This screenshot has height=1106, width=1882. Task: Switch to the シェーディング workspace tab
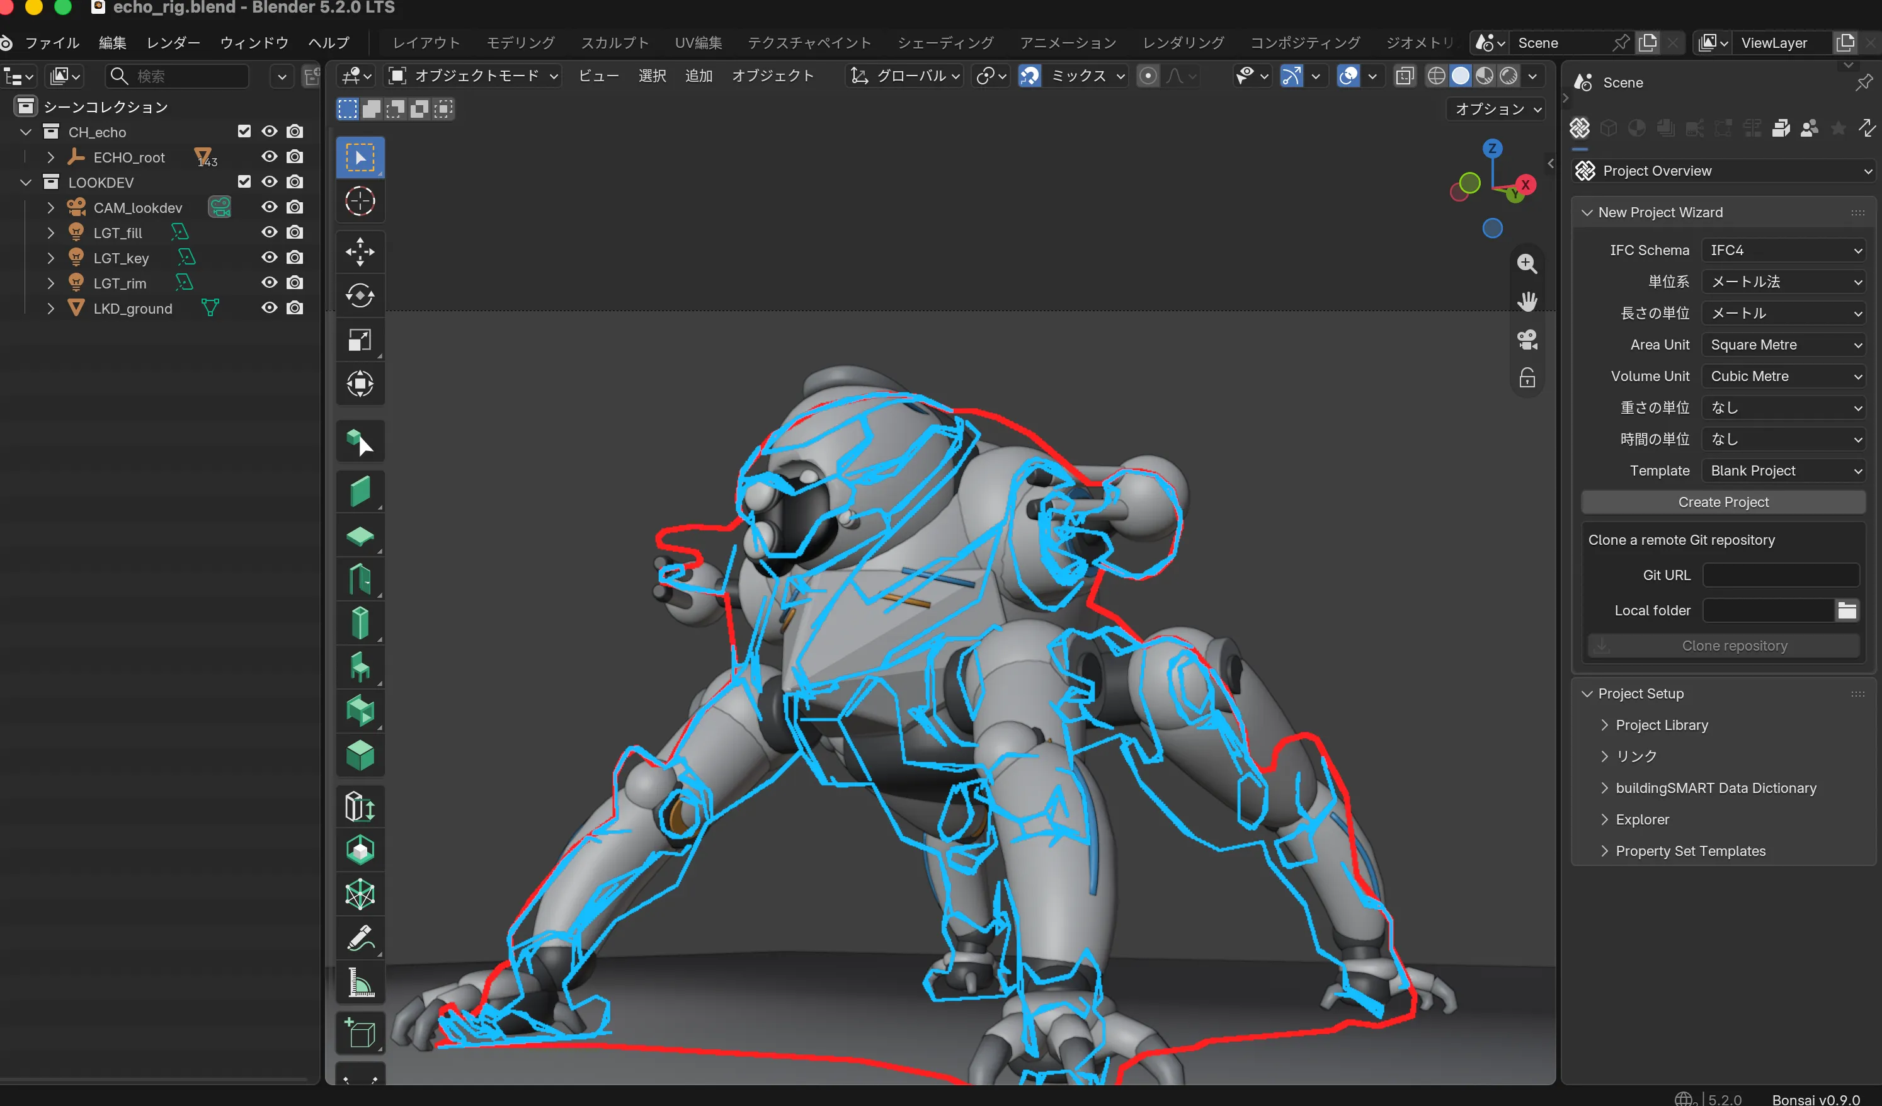pyautogui.click(x=945, y=43)
